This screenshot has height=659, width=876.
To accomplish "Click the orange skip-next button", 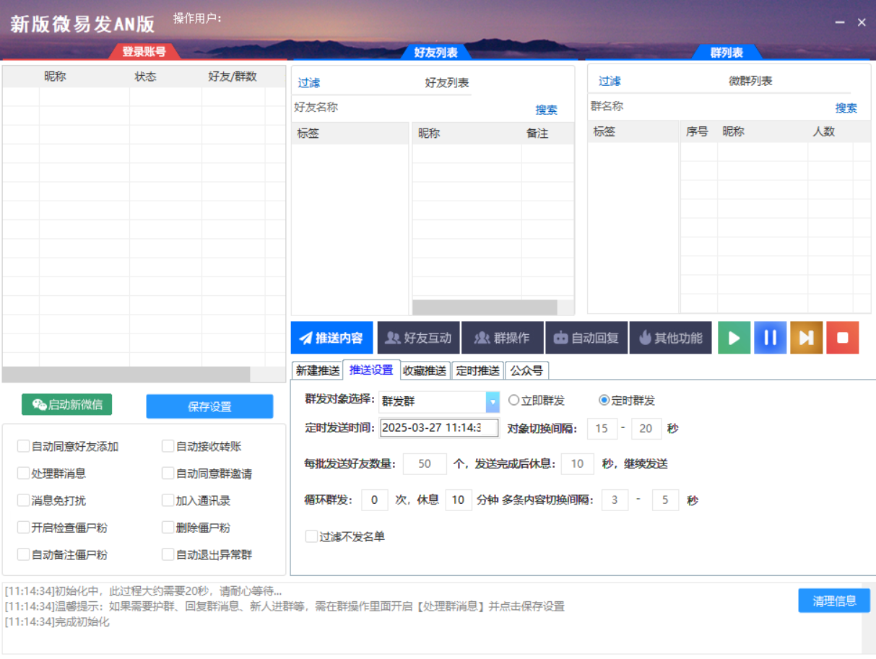I will [806, 338].
